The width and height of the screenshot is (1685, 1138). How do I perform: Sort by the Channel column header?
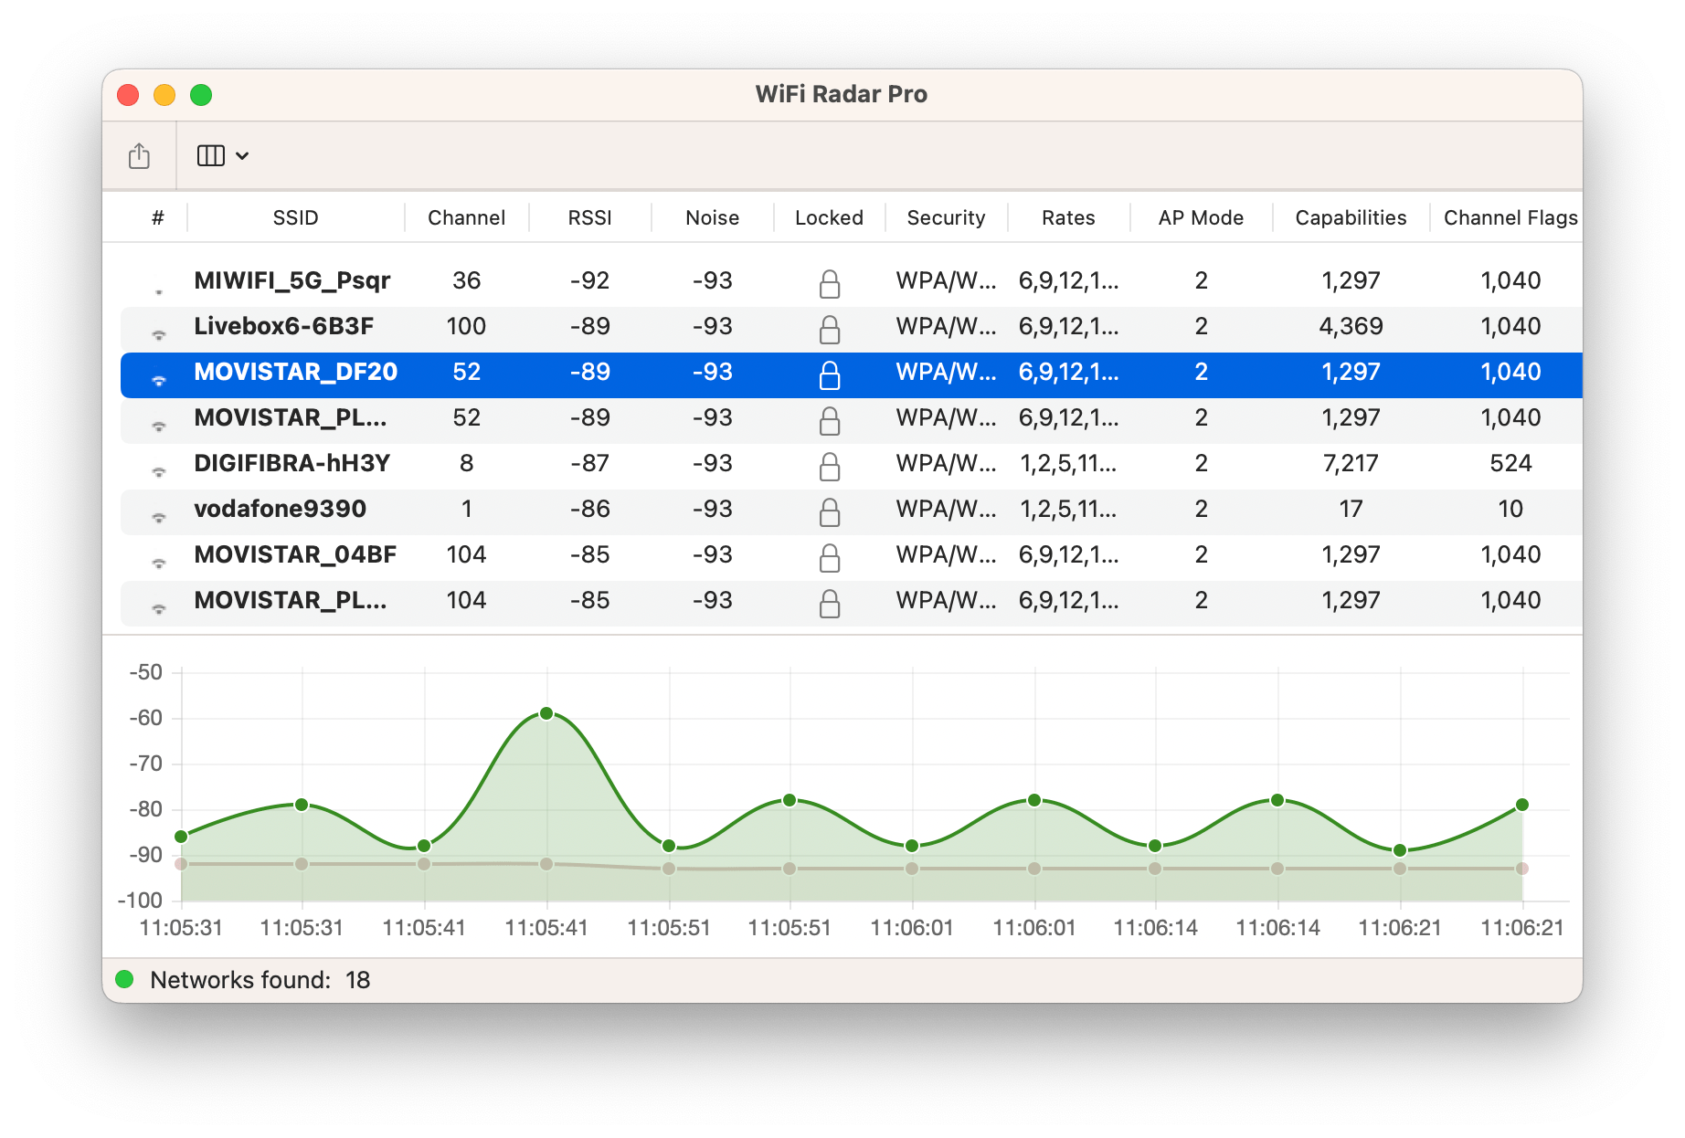click(x=466, y=217)
